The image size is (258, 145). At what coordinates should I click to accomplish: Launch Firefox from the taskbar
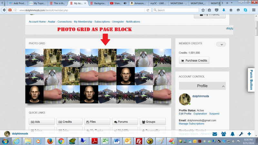(50, 141)
